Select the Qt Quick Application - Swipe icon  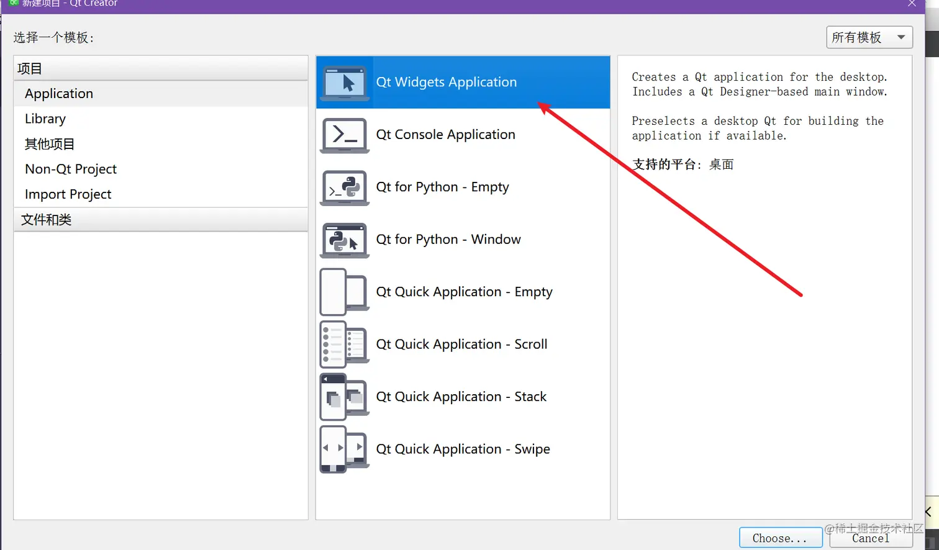click(x=345, y=449)
